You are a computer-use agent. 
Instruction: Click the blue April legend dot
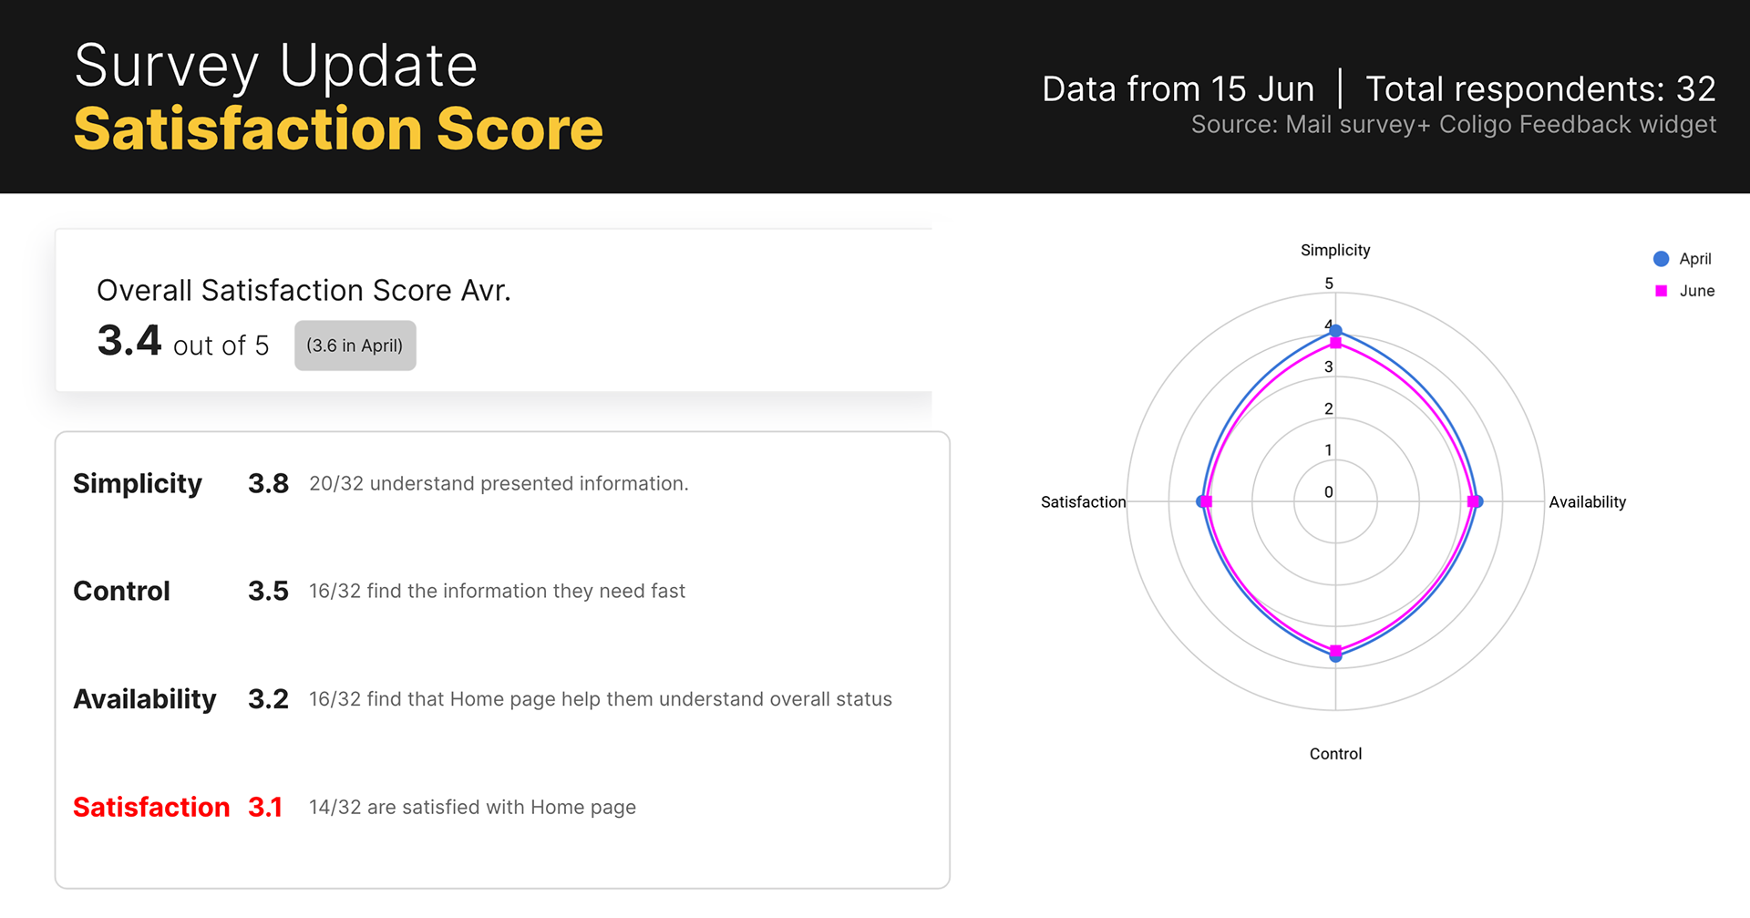click(x=1661, y=259)
